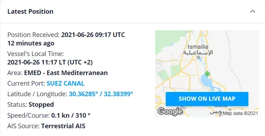The height and width of the screenshot is (136, 265).
Task: Click the SHOW ON LIVE MAP button
Action: [207, 99]
